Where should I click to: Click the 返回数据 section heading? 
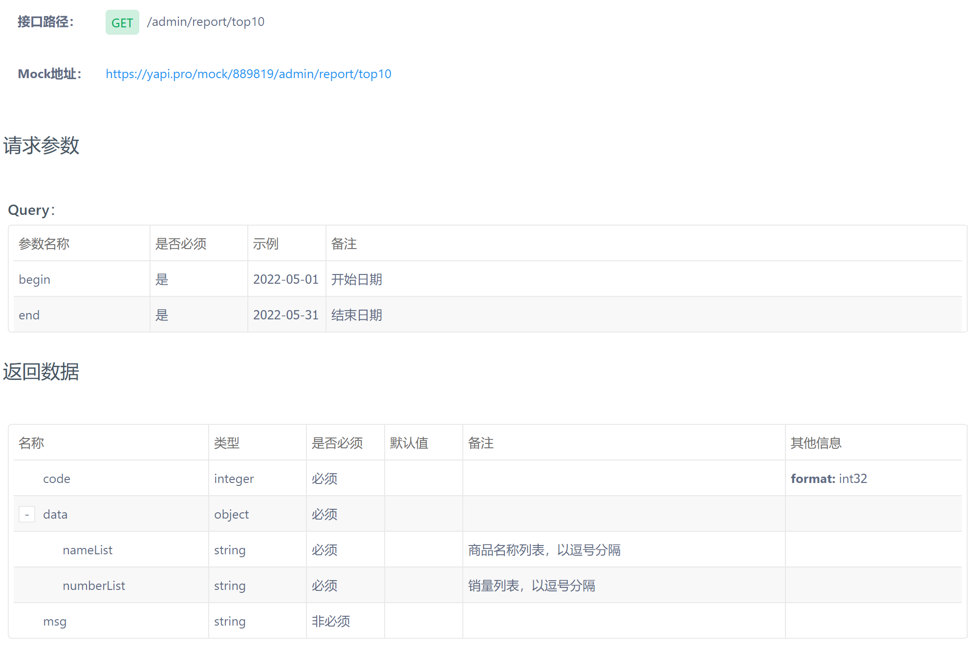pyautogui.click(x=41, y=372)
